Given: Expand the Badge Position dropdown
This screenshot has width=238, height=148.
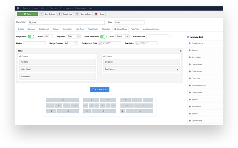Looking at the screenshot, I should (x=71, y=43).
